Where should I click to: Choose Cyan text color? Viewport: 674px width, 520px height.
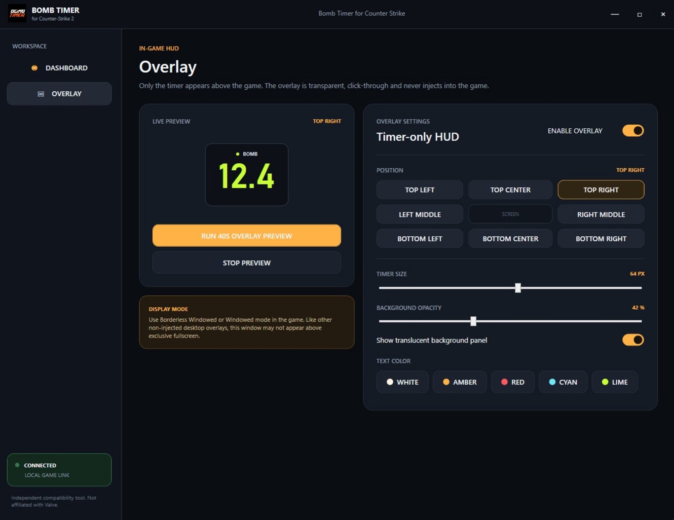coord(563,382)
